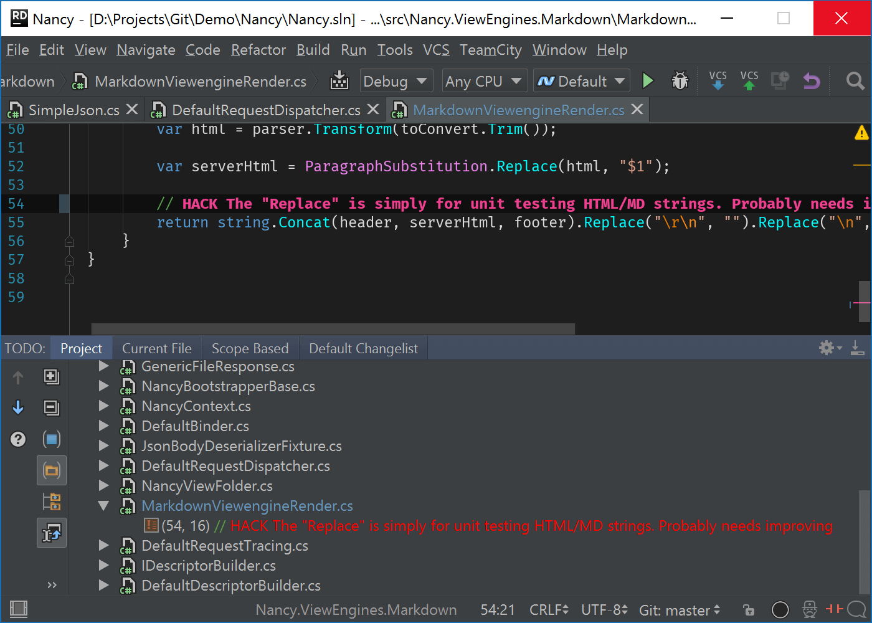Expand DefaultBinder.cs TODO node
Viewport: 872px width, 623px height.
(103, 426)
